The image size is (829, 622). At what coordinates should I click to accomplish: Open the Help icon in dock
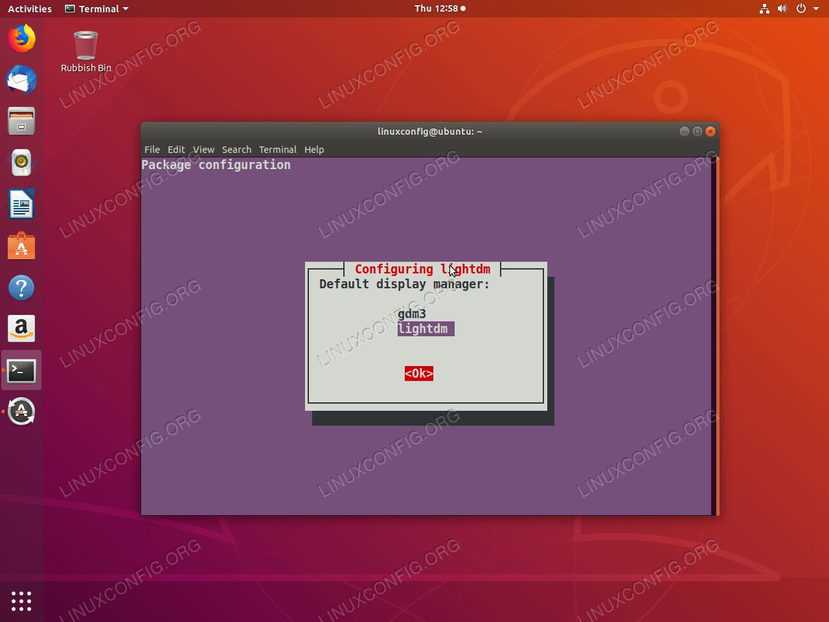[21, 288]
